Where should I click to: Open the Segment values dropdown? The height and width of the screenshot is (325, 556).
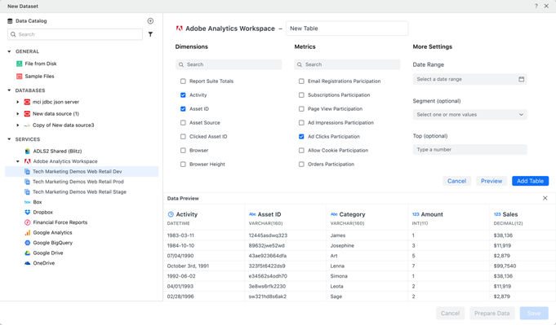[x=469, y=115]
